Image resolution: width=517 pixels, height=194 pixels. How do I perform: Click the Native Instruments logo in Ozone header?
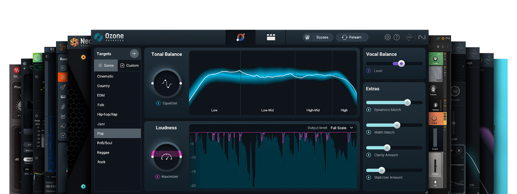tap(422, 37)
